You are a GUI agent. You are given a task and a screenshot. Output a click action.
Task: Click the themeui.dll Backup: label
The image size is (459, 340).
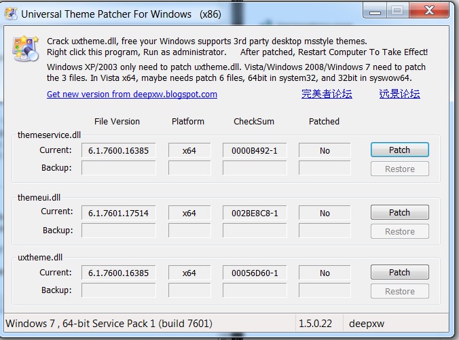click(x=58, y=230)
